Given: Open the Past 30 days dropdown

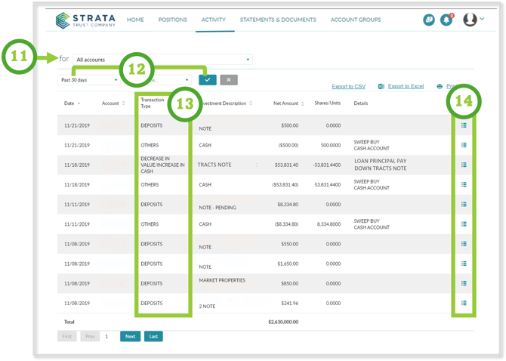Looking at the screenshot, I should coord(89,80).
